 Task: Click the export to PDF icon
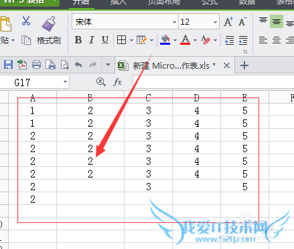[22, 65]
